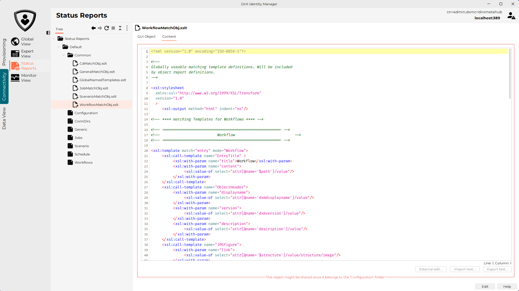519x291 pixels.
Task: Click the stop square icon in tree toolbar
Action: [x=113, y=28]
